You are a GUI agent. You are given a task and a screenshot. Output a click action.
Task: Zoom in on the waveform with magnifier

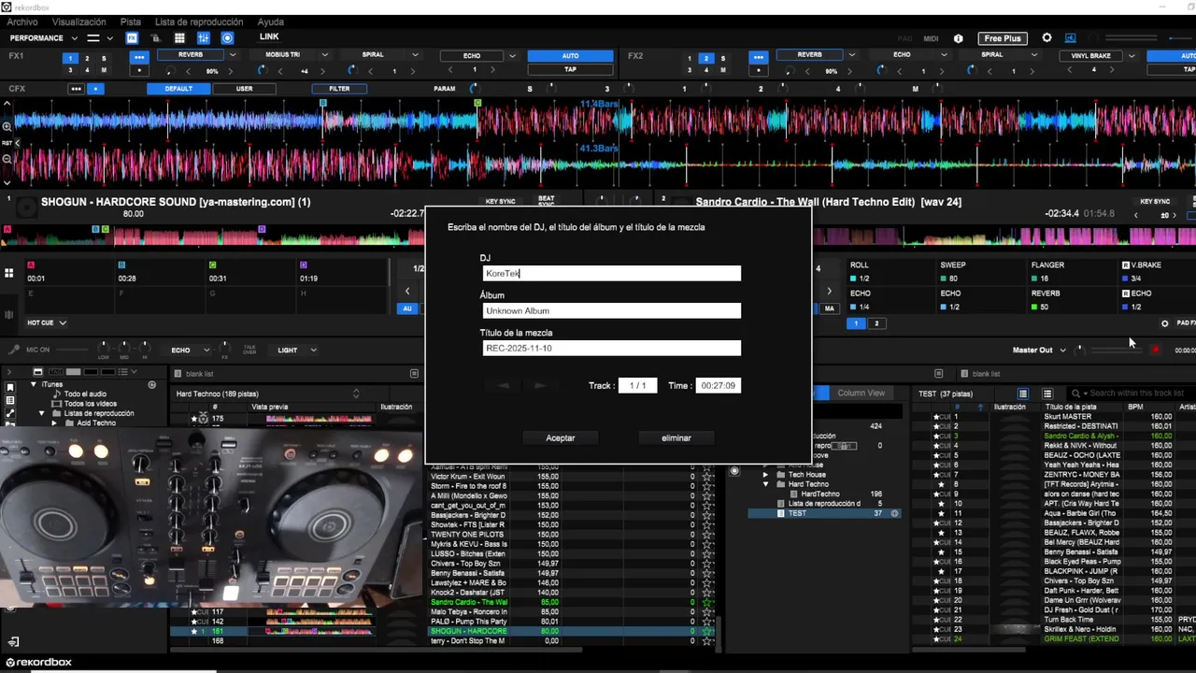(x=7, y=126)
